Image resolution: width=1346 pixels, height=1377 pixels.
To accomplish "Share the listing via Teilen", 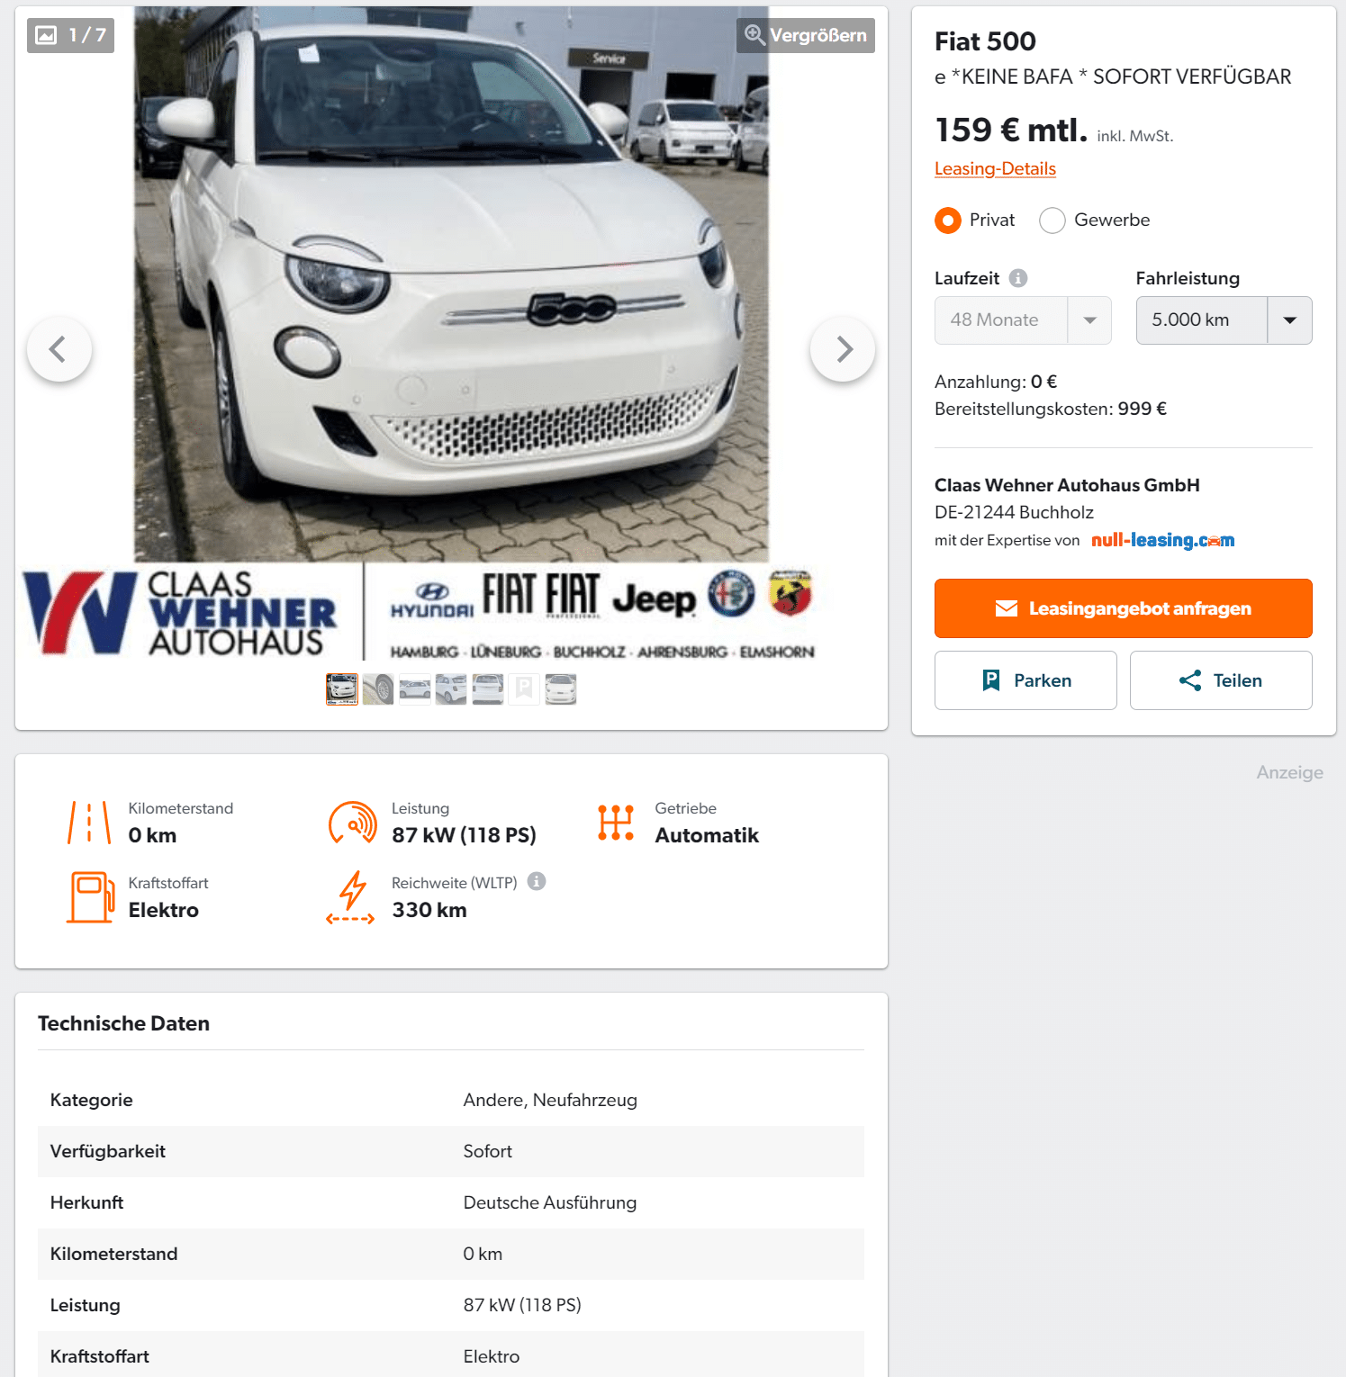I will (x=1221, y=680).
